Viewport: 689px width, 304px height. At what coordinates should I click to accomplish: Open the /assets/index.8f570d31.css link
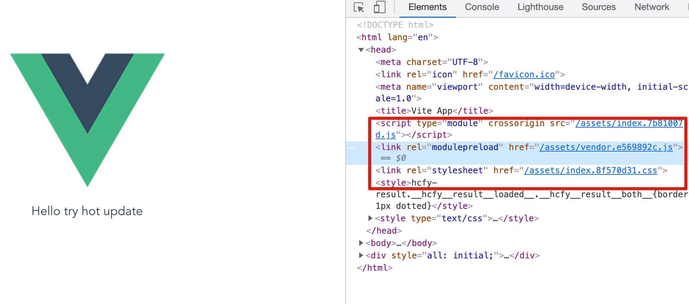click(x=591, y=171)
